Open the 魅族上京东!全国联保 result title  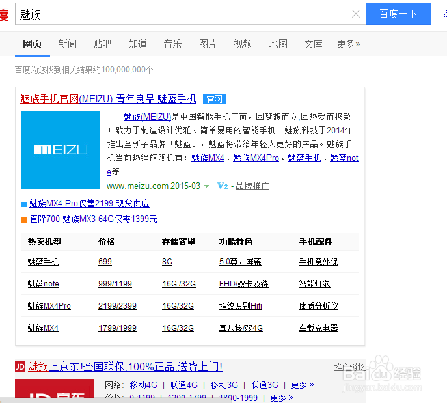[x=125, y=367]
